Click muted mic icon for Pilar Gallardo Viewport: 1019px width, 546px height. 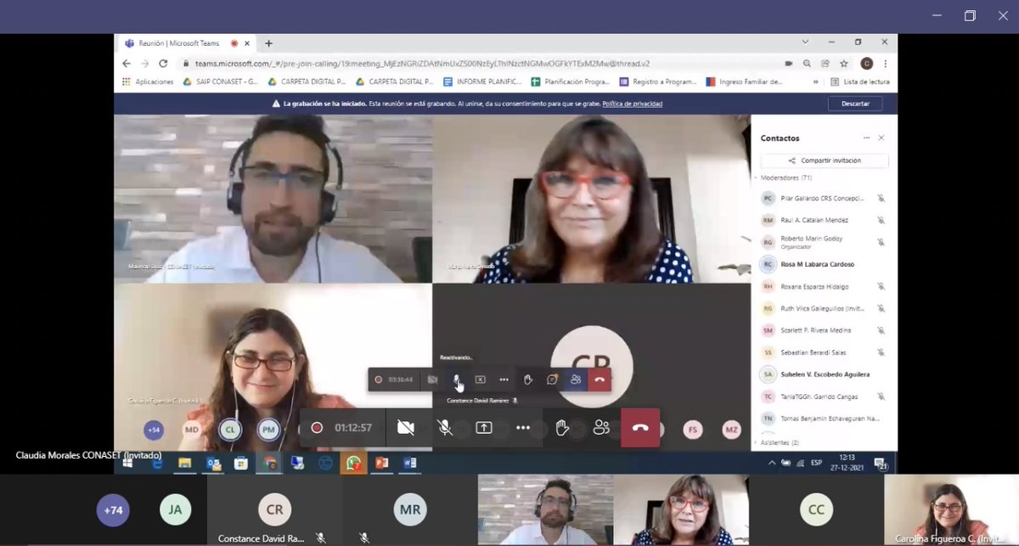(881, 198)
